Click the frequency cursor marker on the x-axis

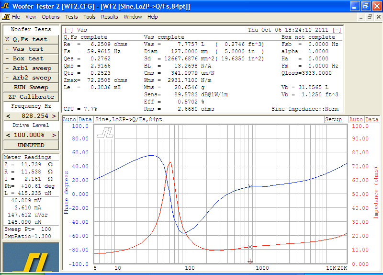coord(250,262)
